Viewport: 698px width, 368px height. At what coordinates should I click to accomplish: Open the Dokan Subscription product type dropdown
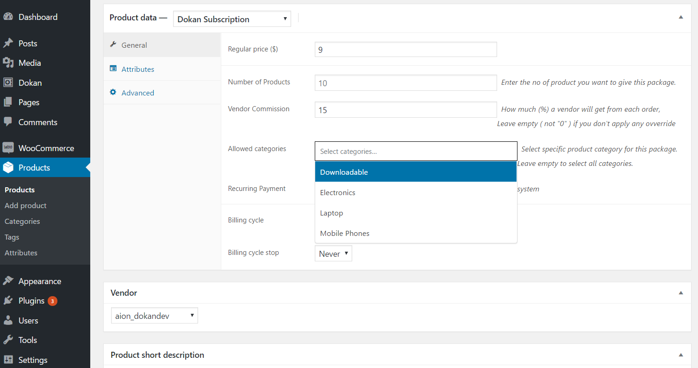tap(232, 19)
